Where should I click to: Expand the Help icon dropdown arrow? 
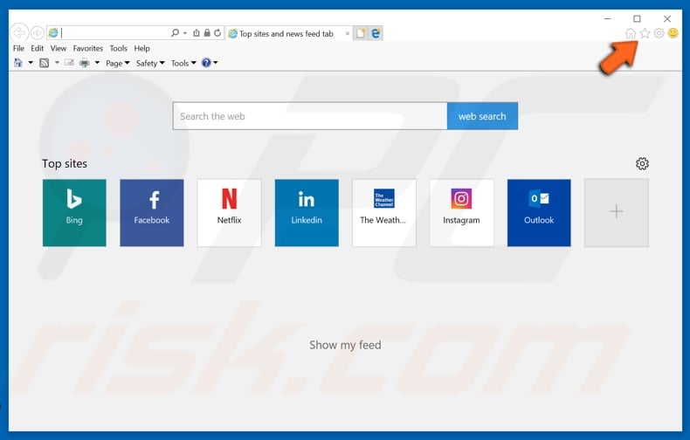[x=216, y=63]
